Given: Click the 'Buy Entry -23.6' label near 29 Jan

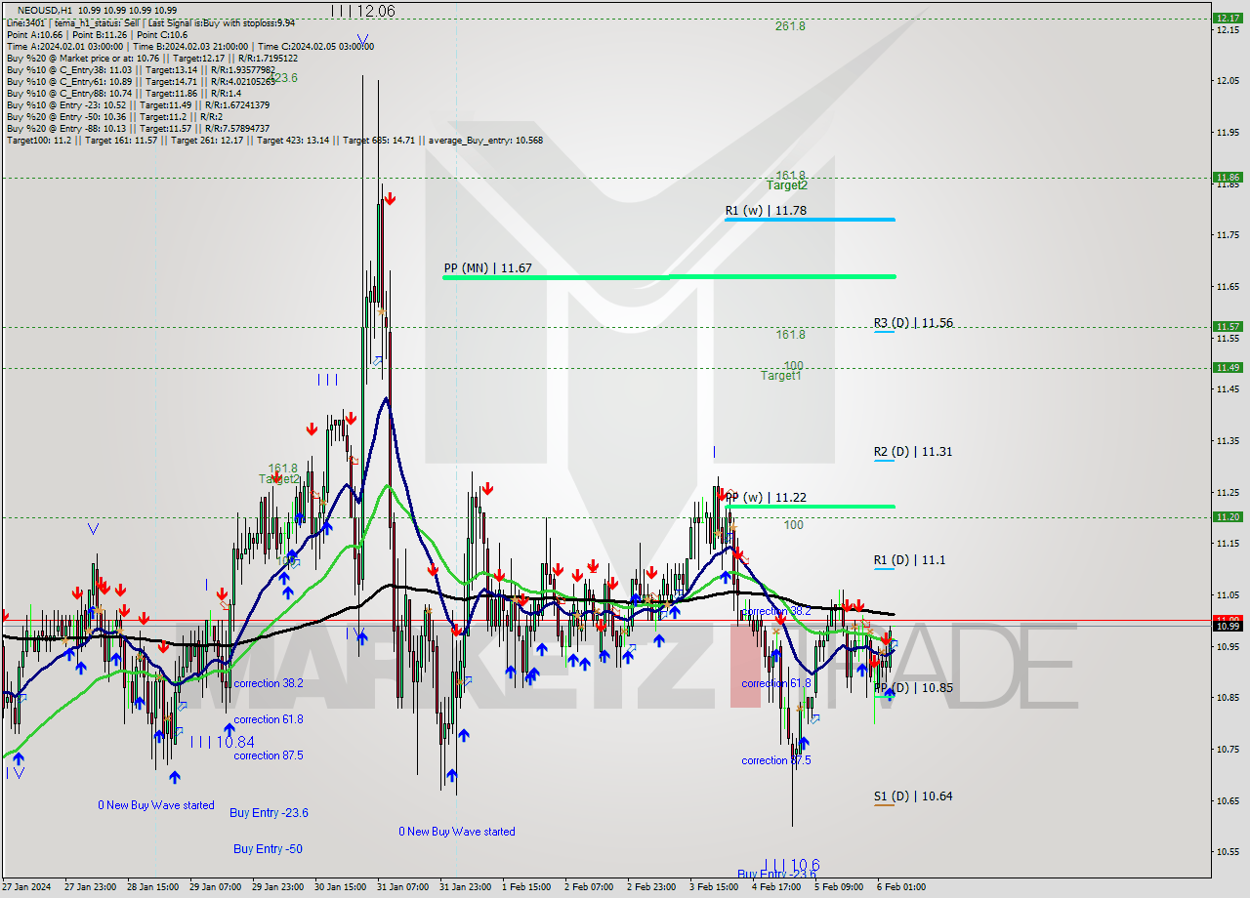Looking at the screenshot, I should [x=270, y=812].
